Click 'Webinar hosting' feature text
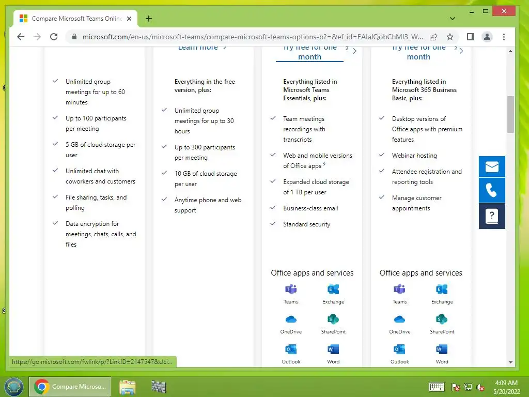The height and width of the screenshot is (397, 529). coord(414,156)
